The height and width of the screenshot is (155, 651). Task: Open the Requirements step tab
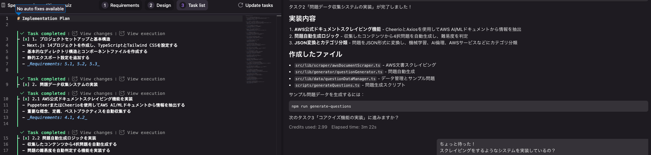pyautogui.click(x=121, y=5)
